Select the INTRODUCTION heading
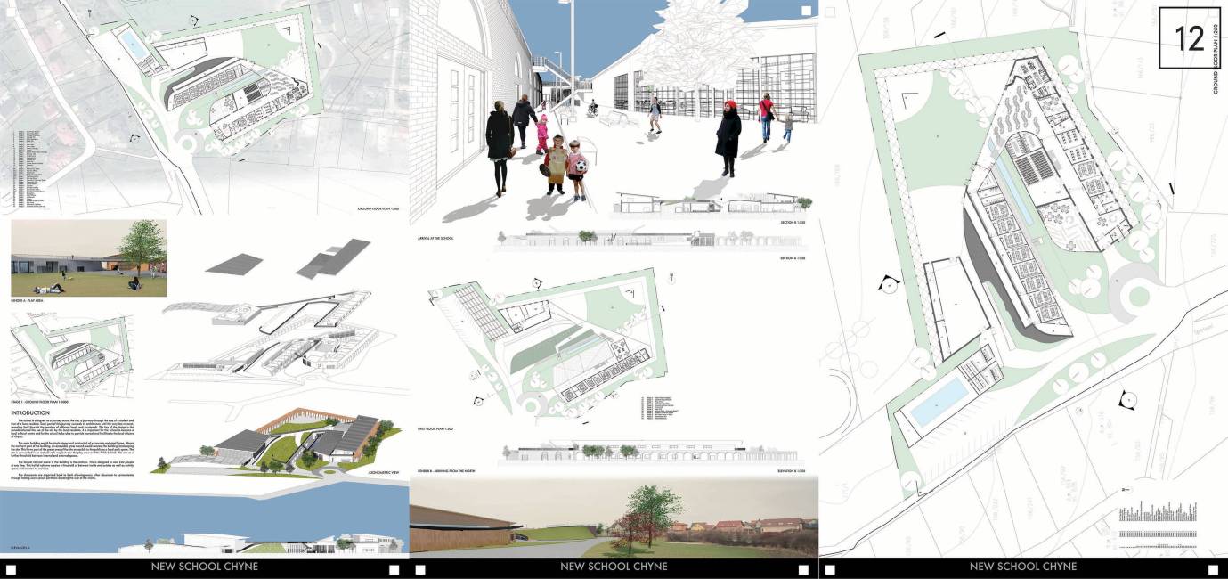 pyautogui.click(x=35, y=413)
